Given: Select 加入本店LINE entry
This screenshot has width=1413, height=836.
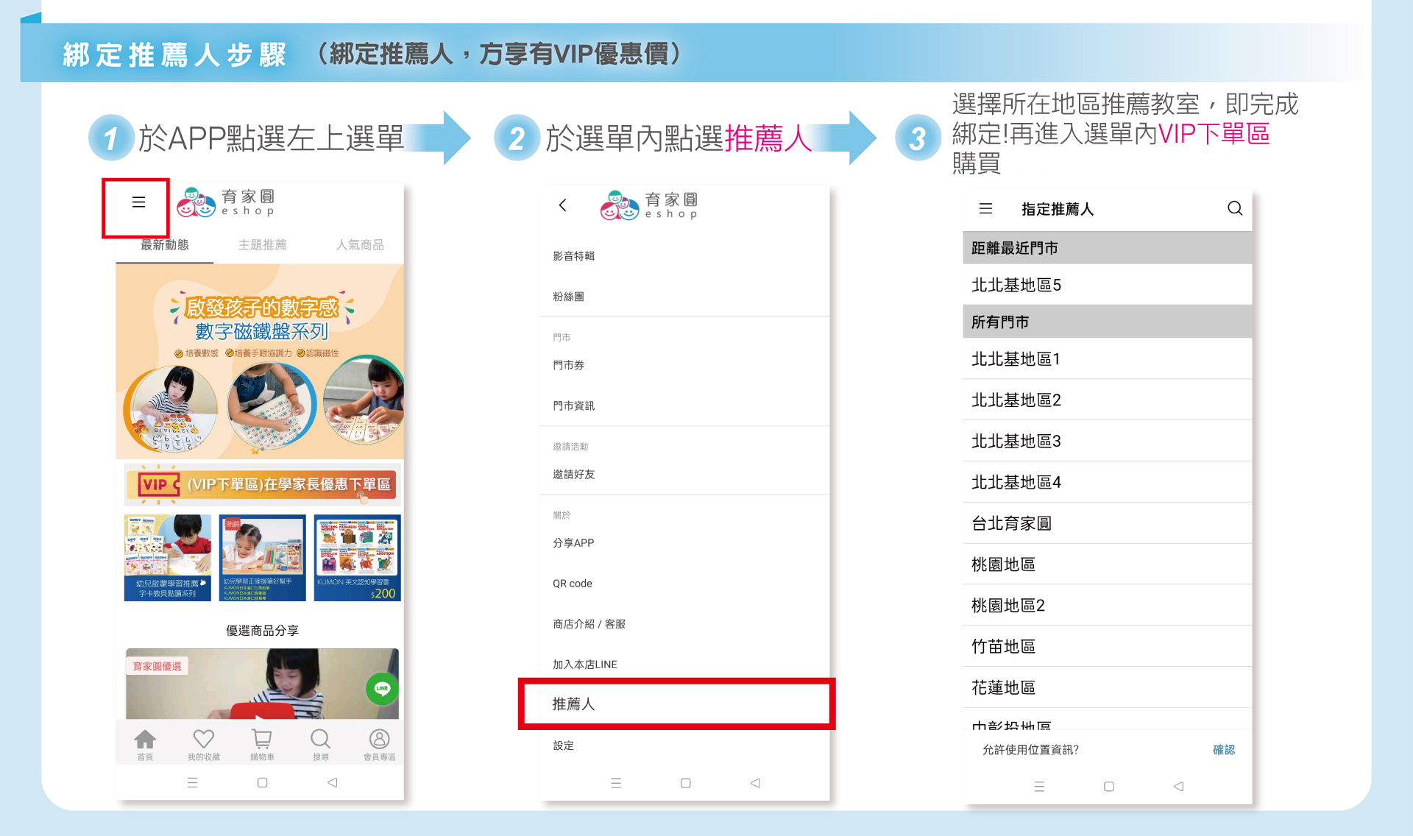Looking at the screenshot, I should point(684,664).
